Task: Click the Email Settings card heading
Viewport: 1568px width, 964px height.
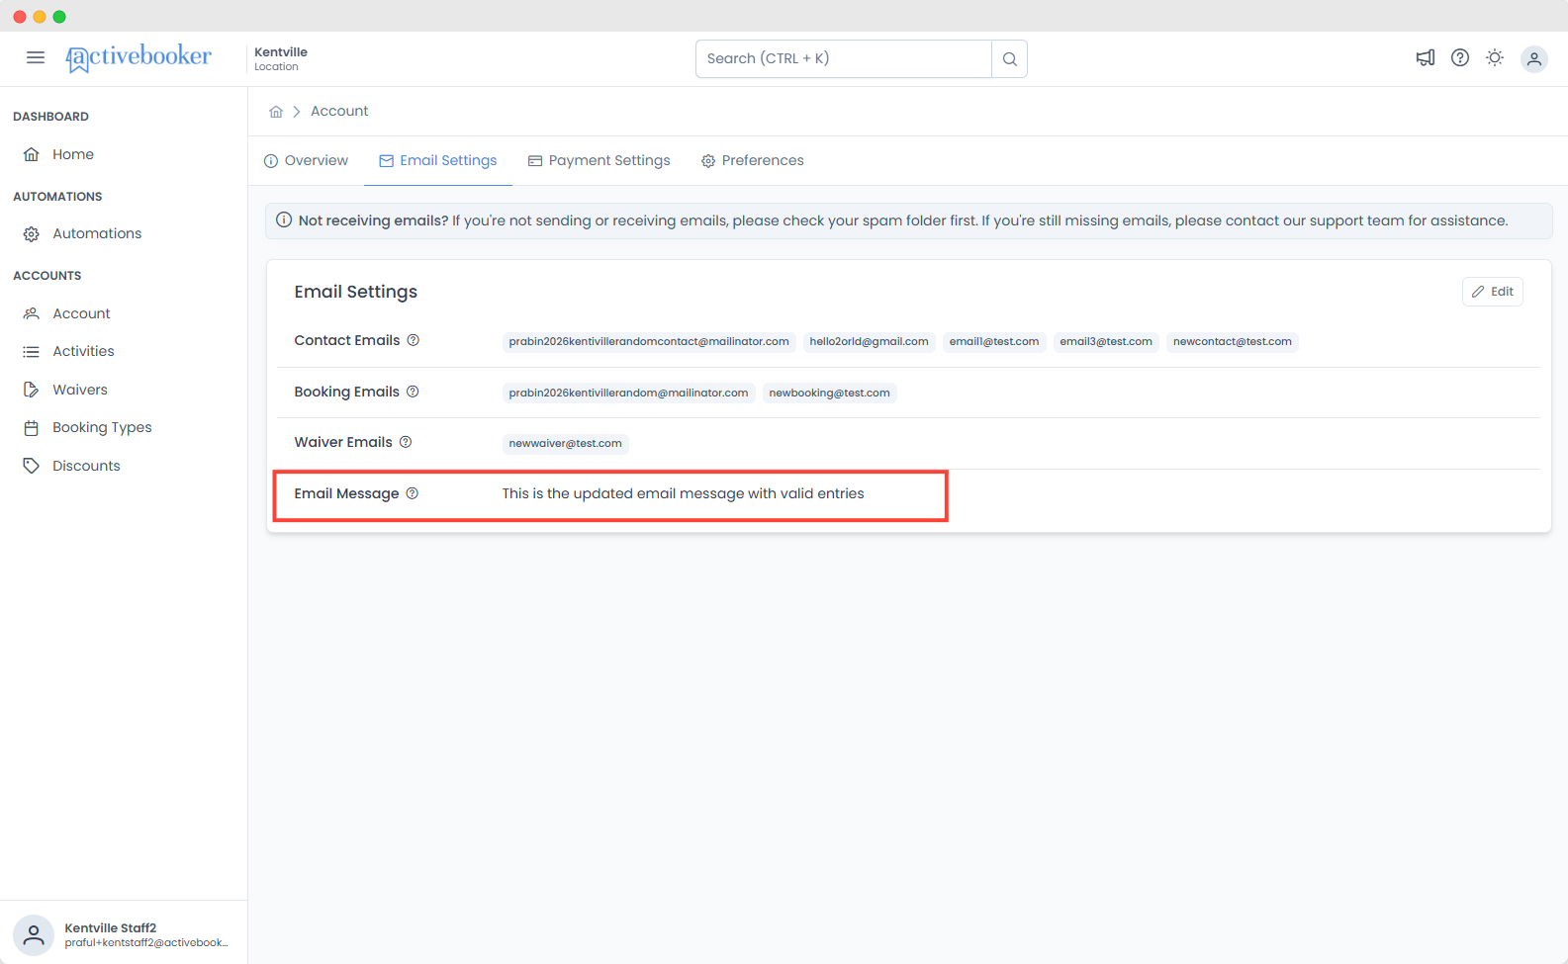Action: click(x=355, y=292)
